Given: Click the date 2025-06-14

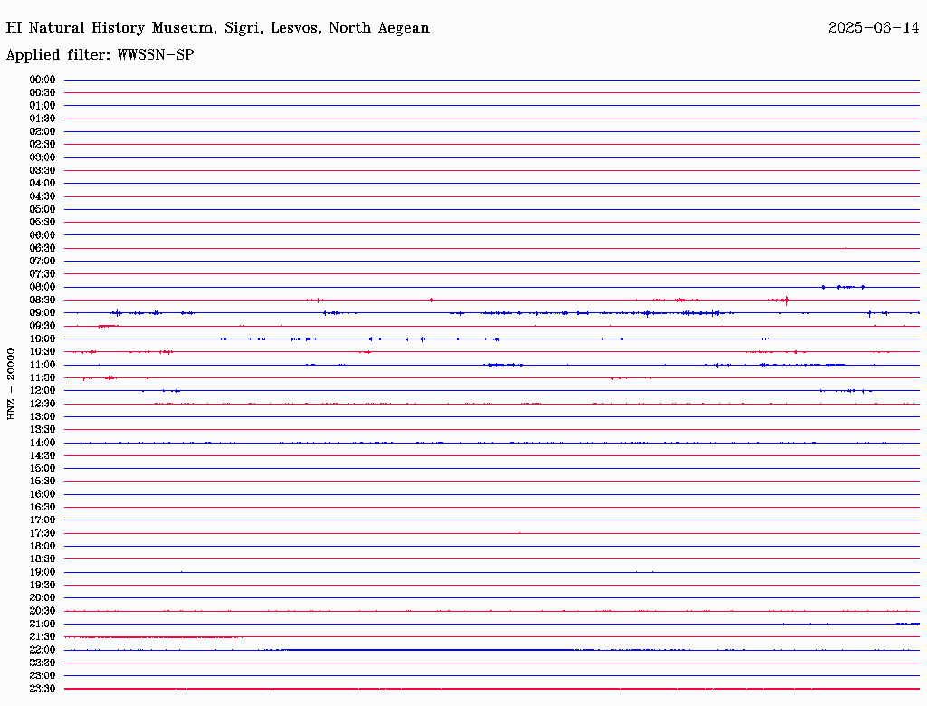Looking at the screenshot, I should pyautogui.click(x=874, y=28).
